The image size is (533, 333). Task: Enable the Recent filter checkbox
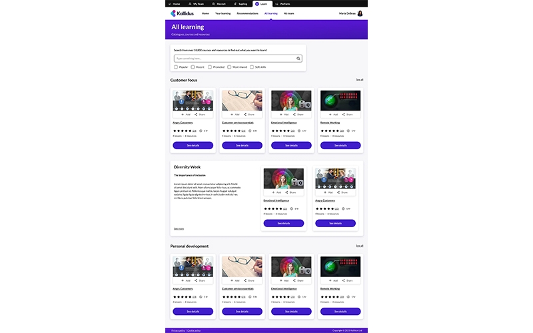193,67
